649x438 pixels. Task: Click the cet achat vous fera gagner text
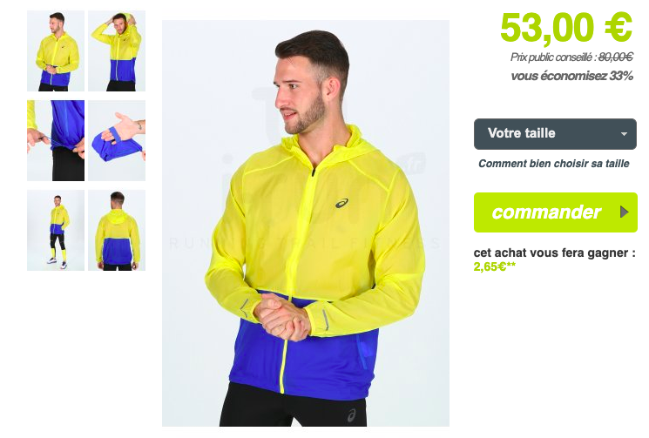(554, 253)
